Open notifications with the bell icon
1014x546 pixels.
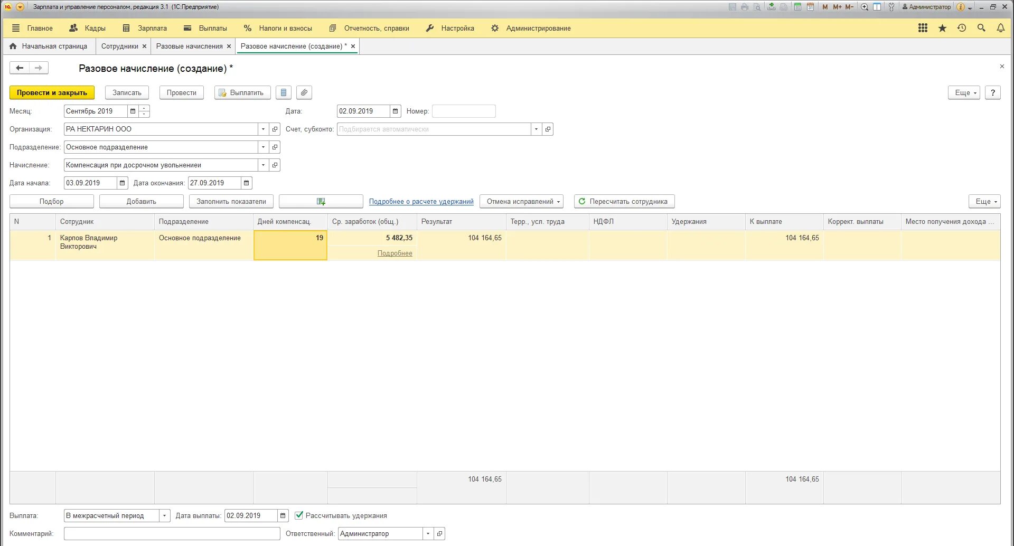pyautogui.click(x=1001, y=28)
